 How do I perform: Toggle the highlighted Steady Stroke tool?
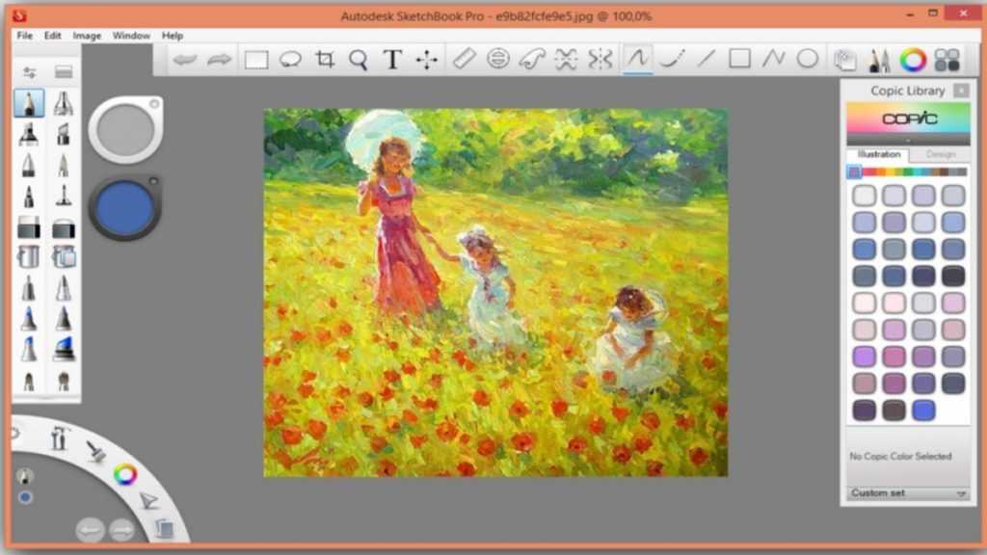point(637,59)
